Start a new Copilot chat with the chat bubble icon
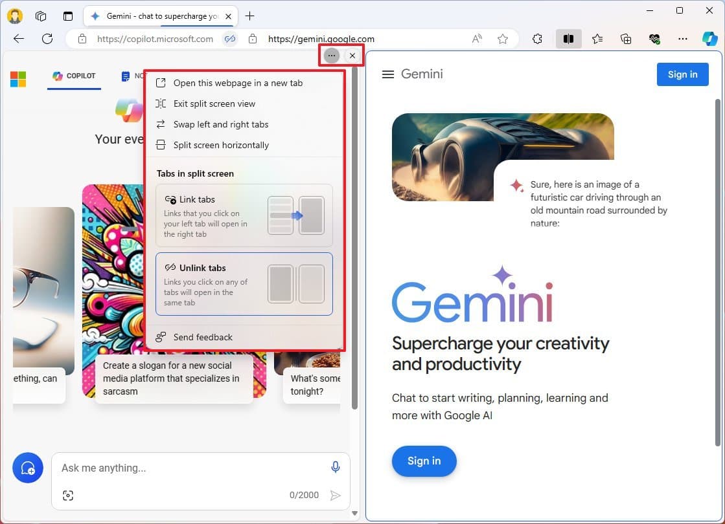Image resolution: width=725 pixels, height=524 pixels. pyautogui.click(x=27, y=467)
